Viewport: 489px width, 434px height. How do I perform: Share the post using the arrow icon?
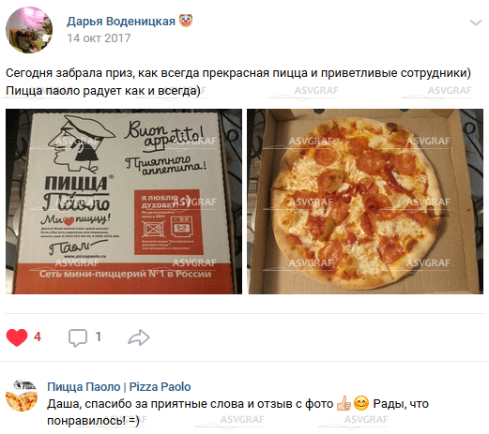(139, 337)
